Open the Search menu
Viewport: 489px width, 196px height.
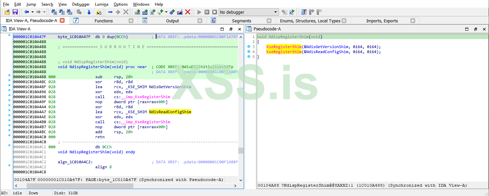47,4
